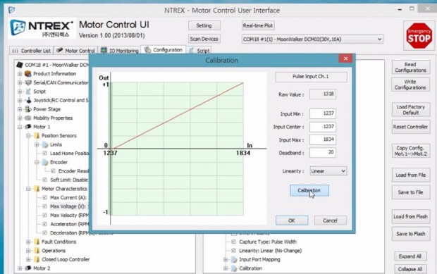Screen dimensions: 437x274
Task: Toggle the Max Current (A) checkbox
Action: tap(44, 197)
